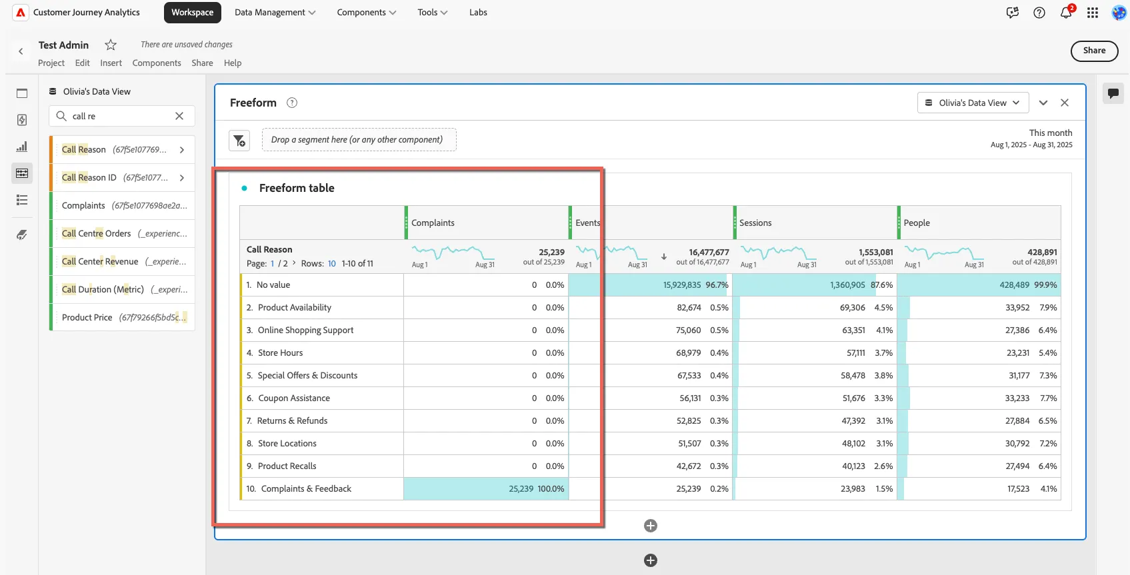
Task: Click the component search field
Action: tap(122, 116)
